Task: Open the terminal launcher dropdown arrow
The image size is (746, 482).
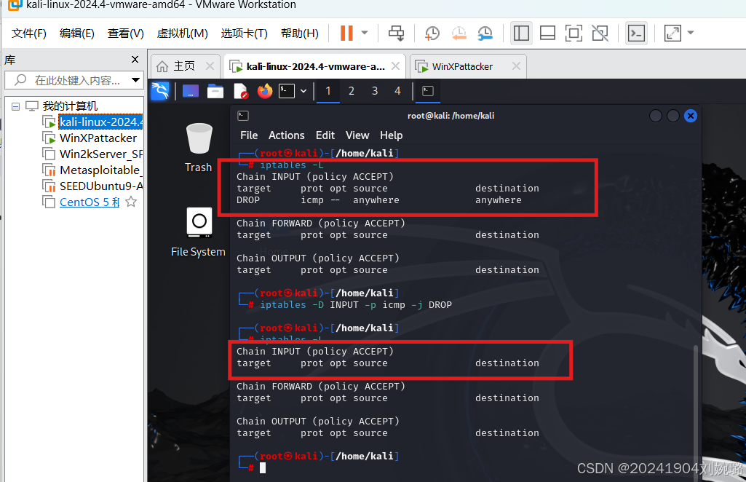Action: (x=303, y=91)
